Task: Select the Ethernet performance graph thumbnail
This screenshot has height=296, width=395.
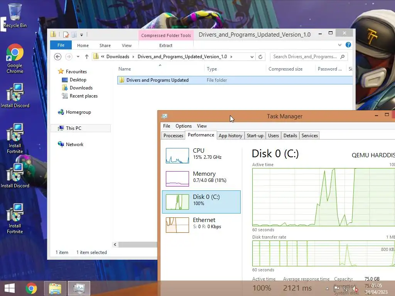Action: point(177,225)
